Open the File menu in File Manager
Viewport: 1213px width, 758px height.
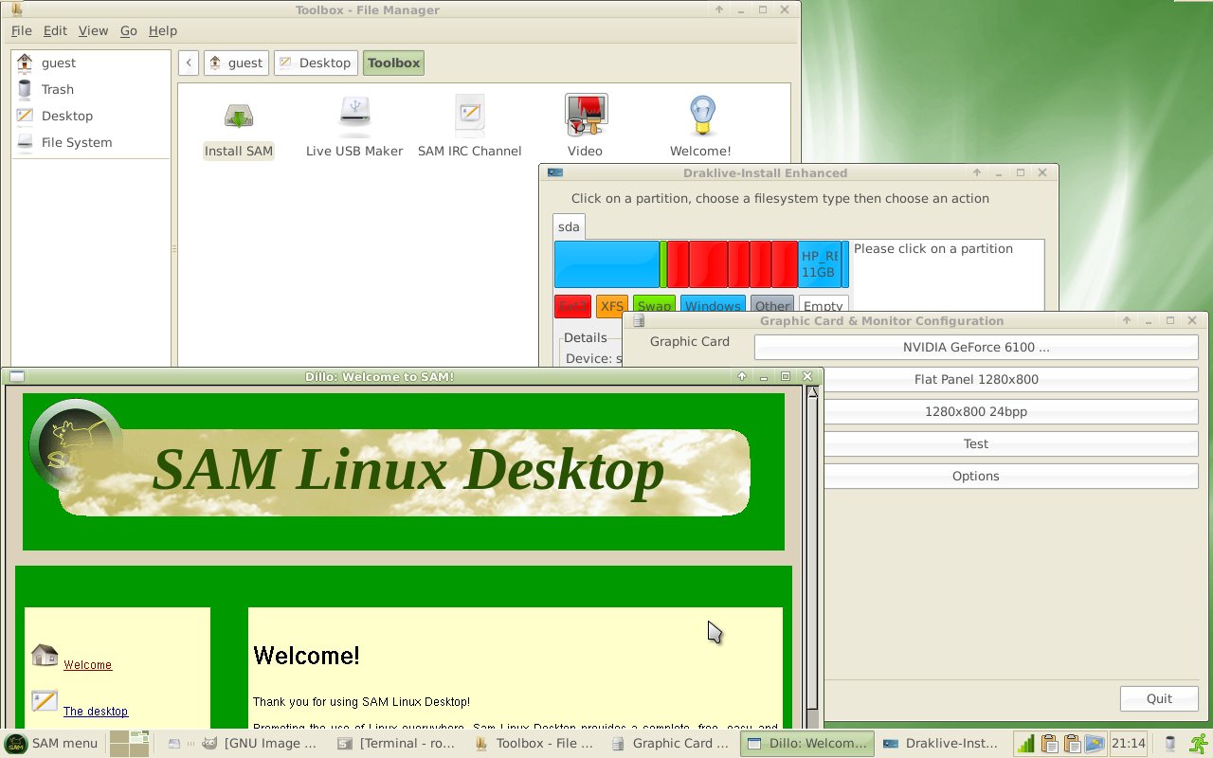pos(21,30)
